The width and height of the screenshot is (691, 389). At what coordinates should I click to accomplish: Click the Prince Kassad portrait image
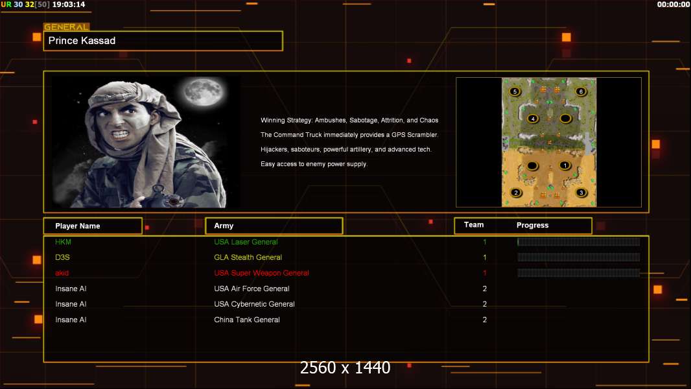pyautogui.click(x=146, y=141)
